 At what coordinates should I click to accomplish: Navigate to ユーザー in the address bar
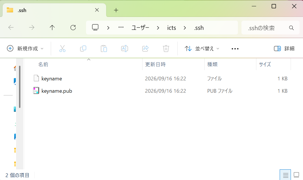coord(140,28)
